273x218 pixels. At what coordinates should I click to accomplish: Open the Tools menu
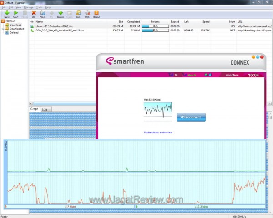coord(39,7)
